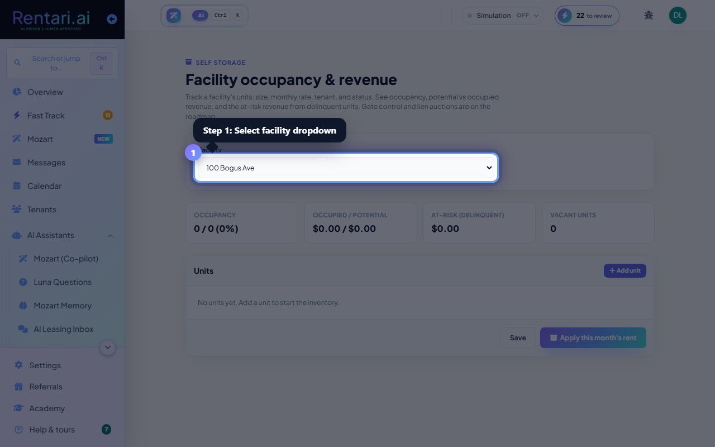
Task: Open the facility dropdown showing 100 Bogus Ave
Action: click(346, 168)
